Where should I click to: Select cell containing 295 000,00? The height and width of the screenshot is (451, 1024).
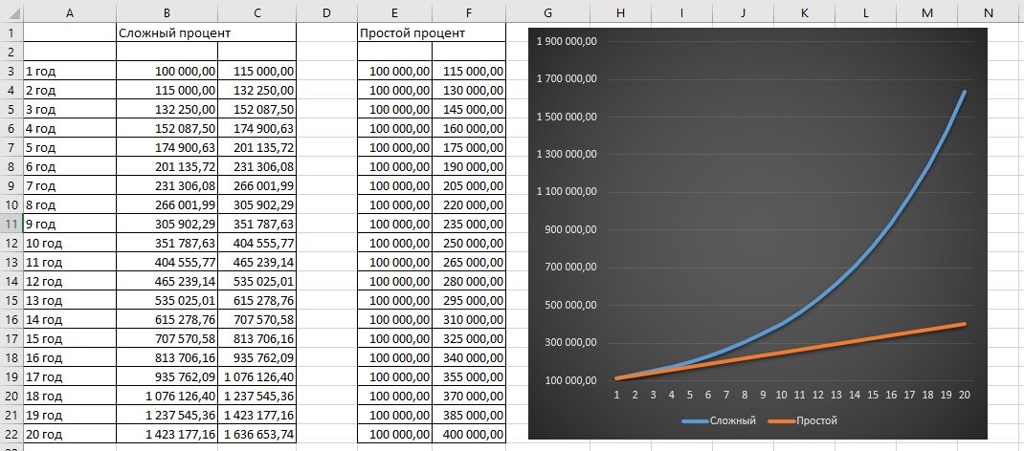click(468, 300)
